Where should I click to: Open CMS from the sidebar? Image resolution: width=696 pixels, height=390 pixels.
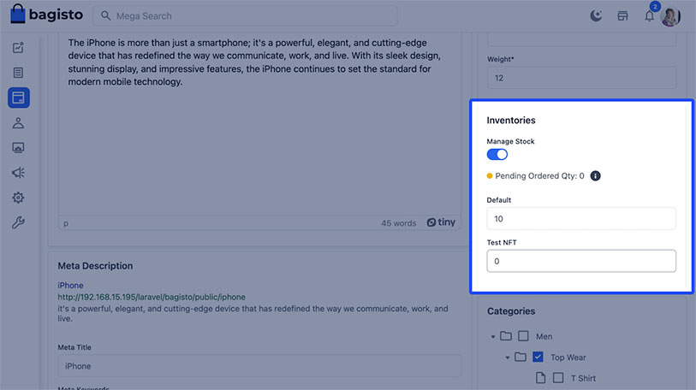click(x=18, y=148)
